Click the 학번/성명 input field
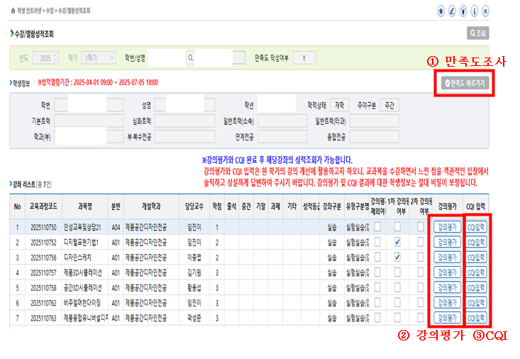The height and width of the screenshot is (359, 520). (164, 57)
